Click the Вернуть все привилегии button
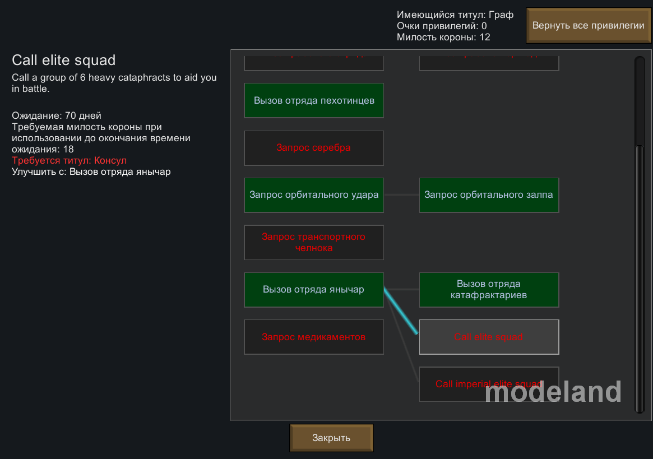The height and width of the screenshot is (459, 653). [x=588, y=26]
